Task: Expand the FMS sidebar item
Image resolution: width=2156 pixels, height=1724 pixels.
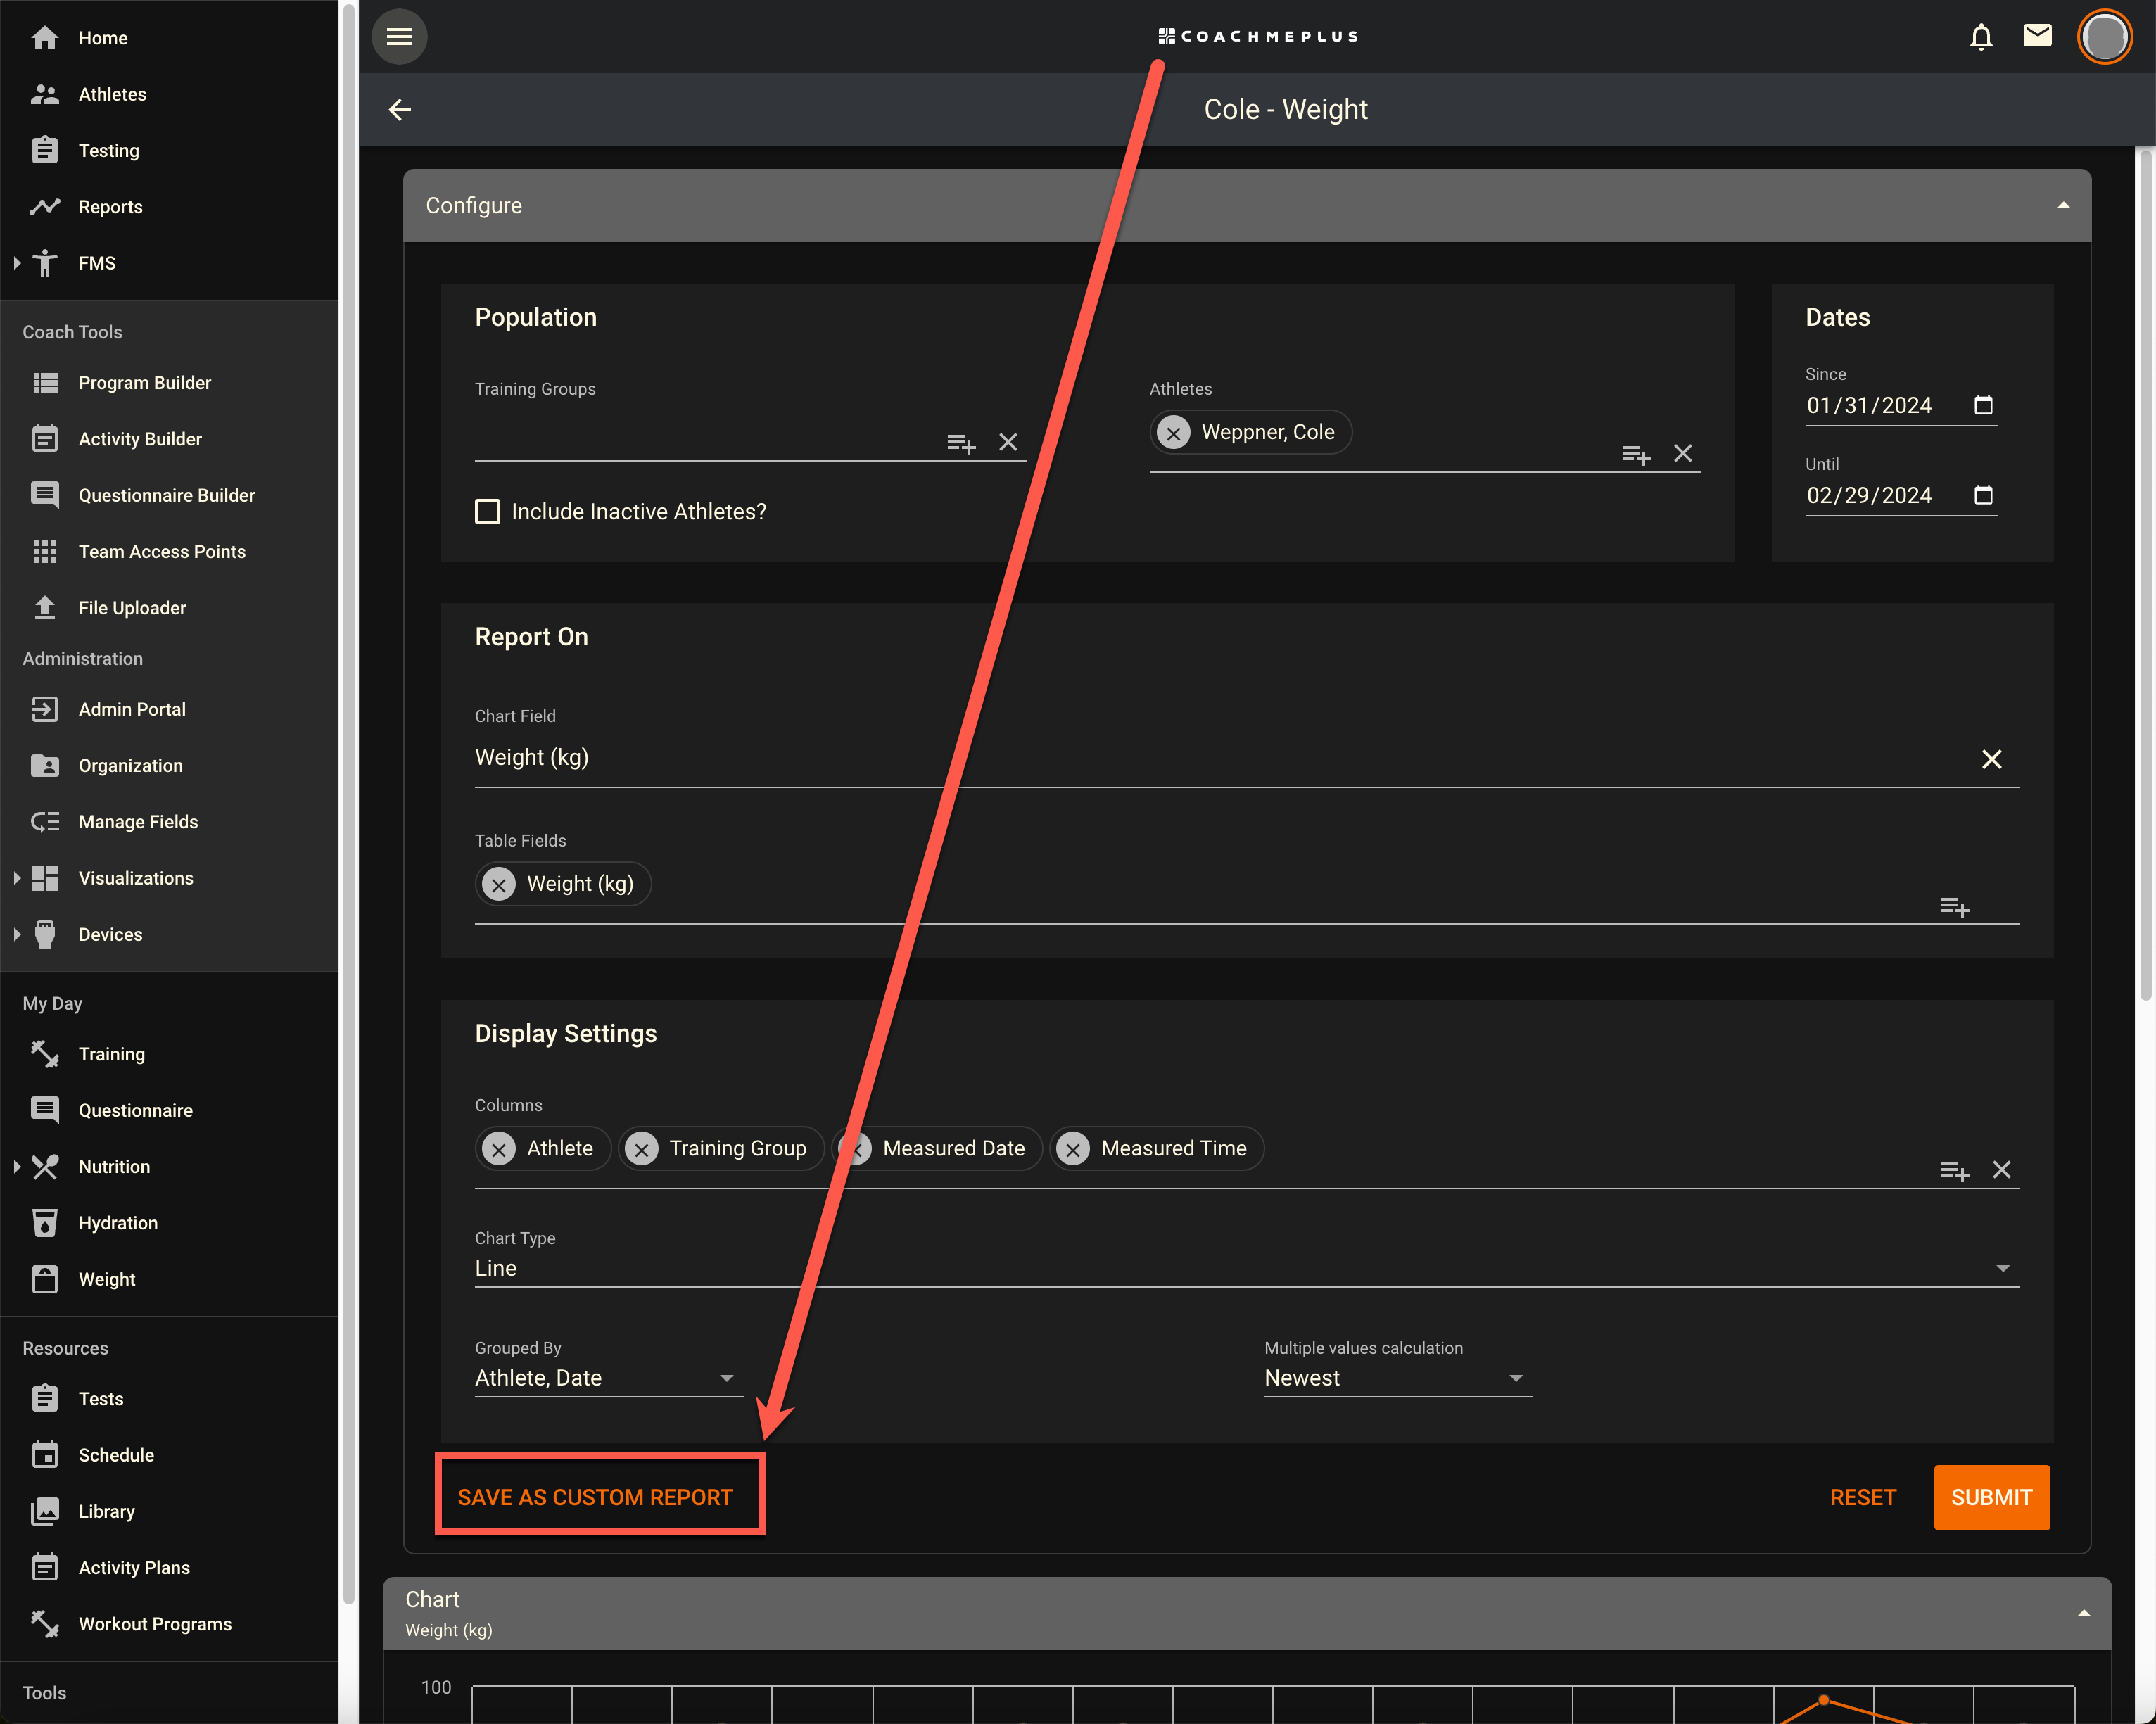Action: 17,263
